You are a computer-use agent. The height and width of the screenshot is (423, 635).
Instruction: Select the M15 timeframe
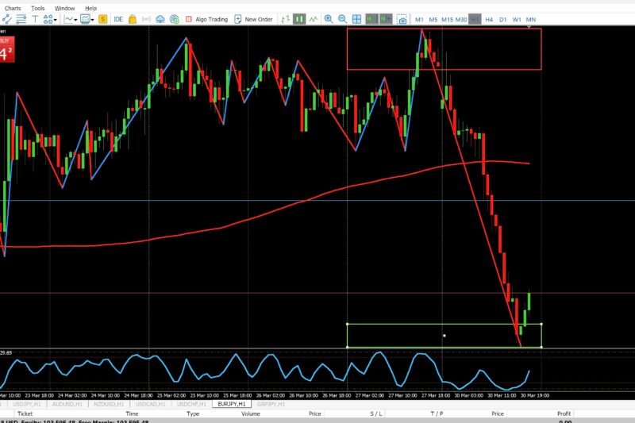(447, 19)
